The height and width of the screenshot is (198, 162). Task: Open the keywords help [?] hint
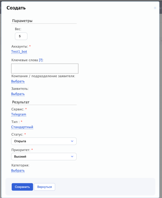pyautogui.click(x=40, y=60)
